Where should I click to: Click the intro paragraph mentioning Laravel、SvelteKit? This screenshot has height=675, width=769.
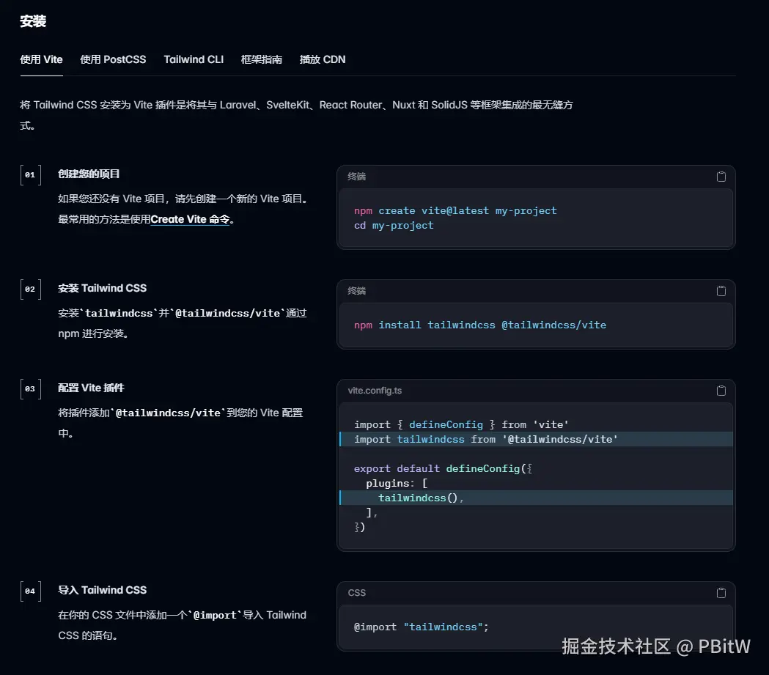click(x=296, y=115)
